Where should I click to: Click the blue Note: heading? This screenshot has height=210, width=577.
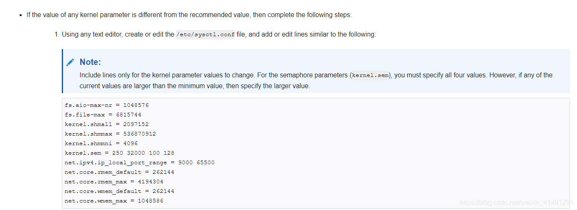click(x=90, y=62)
